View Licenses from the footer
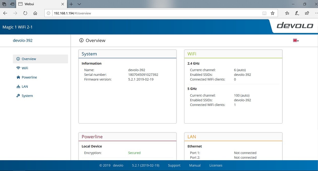Image resolution: width=318 pixels, height=171 pixels. [x=216, y=165]
